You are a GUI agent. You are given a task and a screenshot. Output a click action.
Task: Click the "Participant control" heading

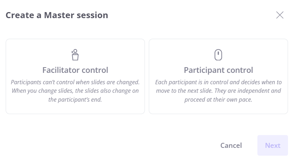(x=218, y=70)
